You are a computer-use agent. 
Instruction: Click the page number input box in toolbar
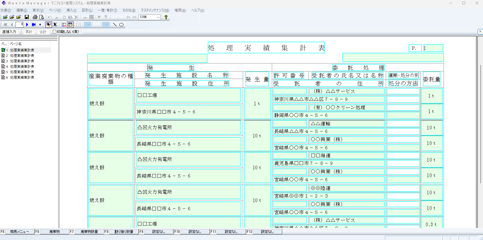click(x=20, y=25)
